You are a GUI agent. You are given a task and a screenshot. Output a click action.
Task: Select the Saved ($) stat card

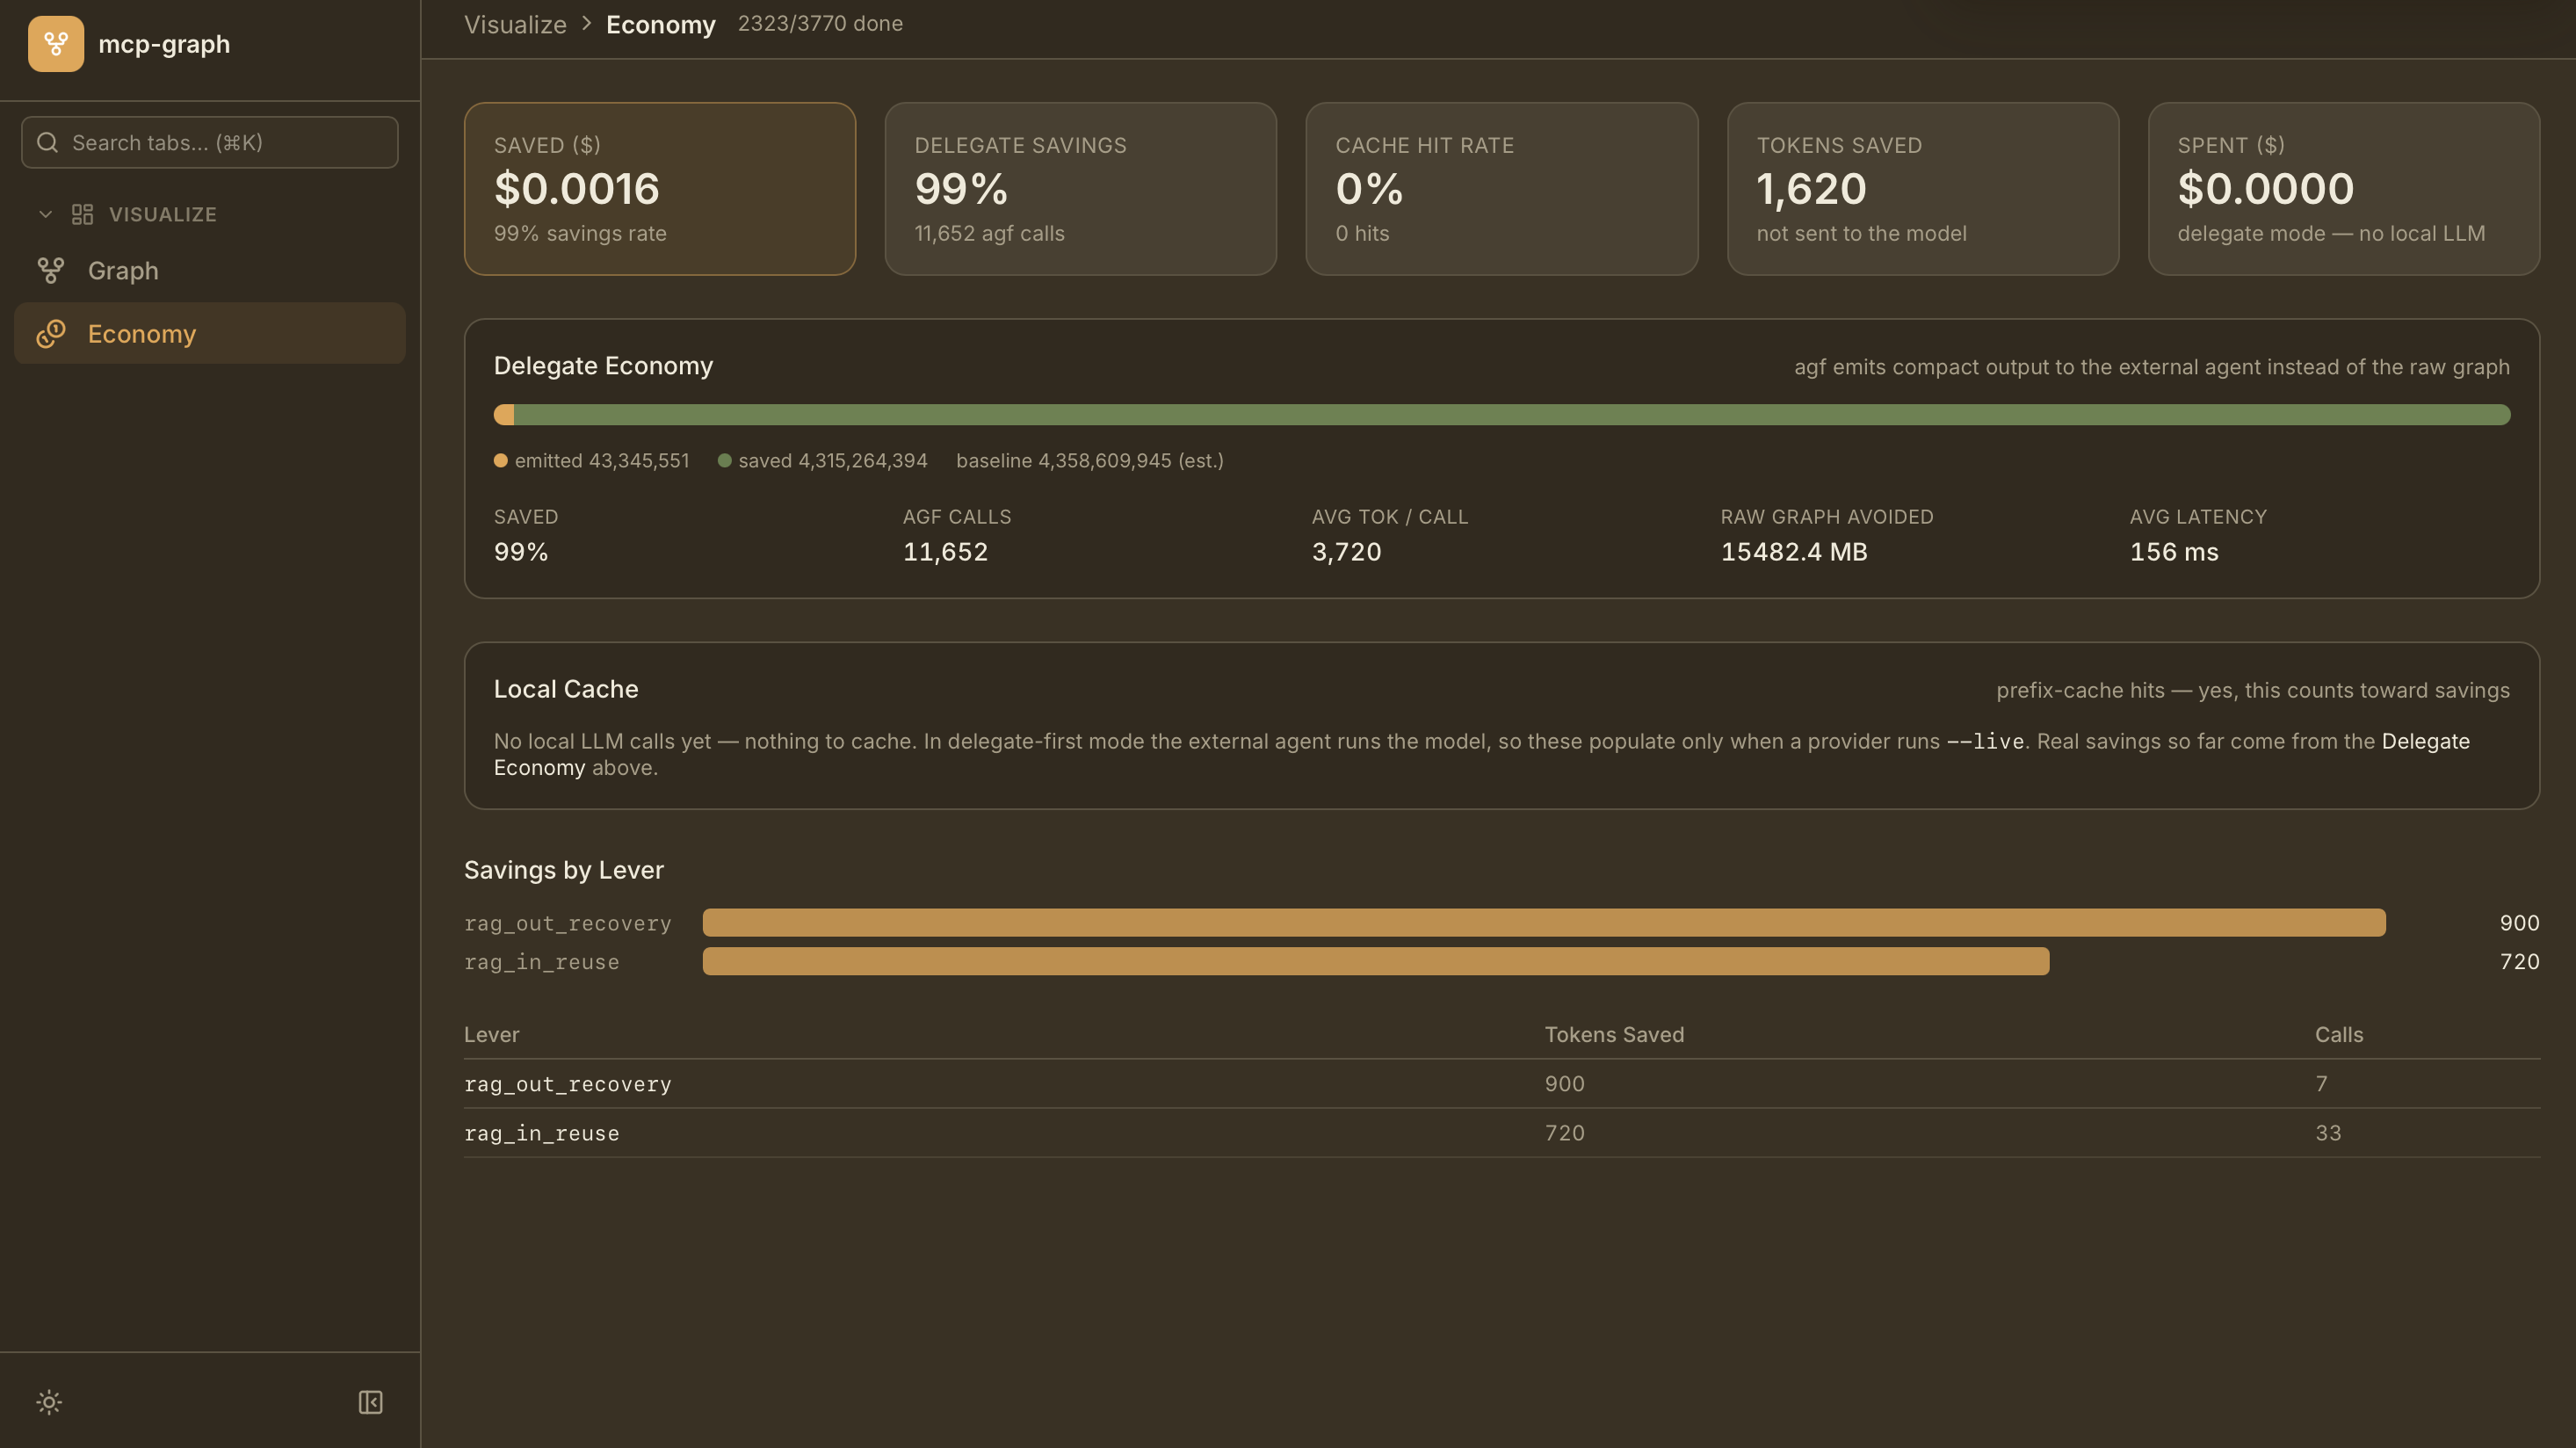coord(660,188)
